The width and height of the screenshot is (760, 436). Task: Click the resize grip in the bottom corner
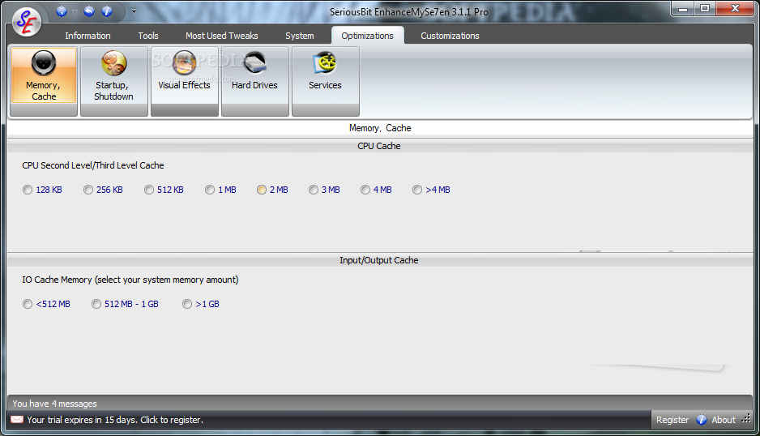point(746,419)
